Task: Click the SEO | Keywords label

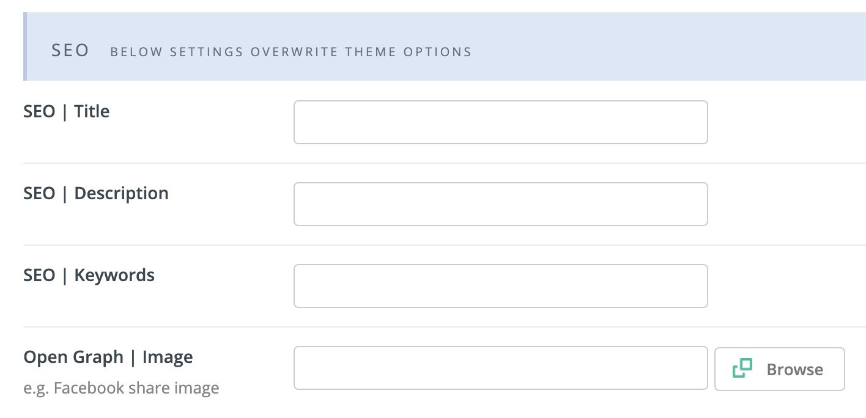Action: click(x=89, y=275)
